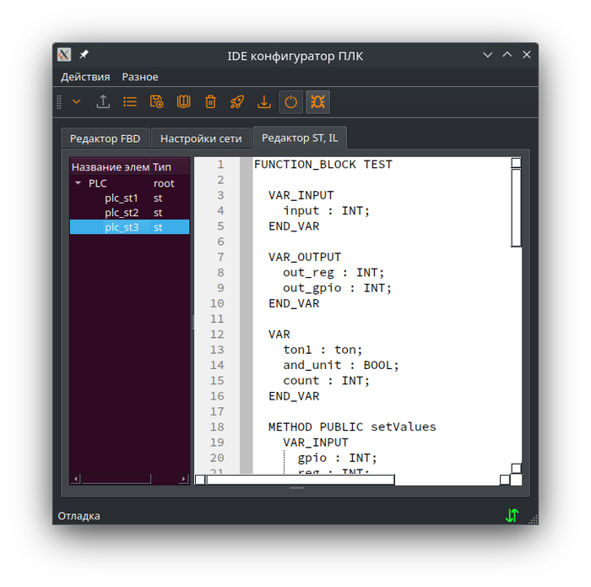591x587 pixels.
Task: Click the save file icon
Action: point(157,102)
